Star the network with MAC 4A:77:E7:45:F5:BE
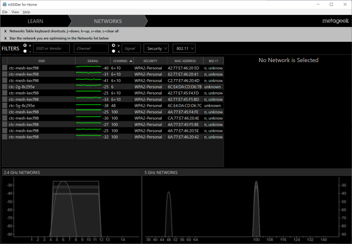The width and height of the screenshot is (352, 244). click(5, 124)
